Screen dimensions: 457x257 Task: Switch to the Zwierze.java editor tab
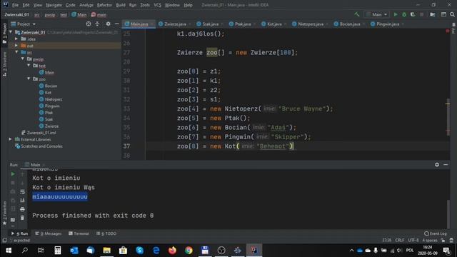(174, 24)
